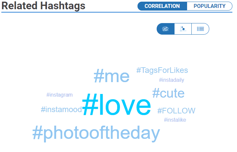This screenshot has height=152, width=237.
Task: Select the #me hashtag
Action: (x=111, y=76)
